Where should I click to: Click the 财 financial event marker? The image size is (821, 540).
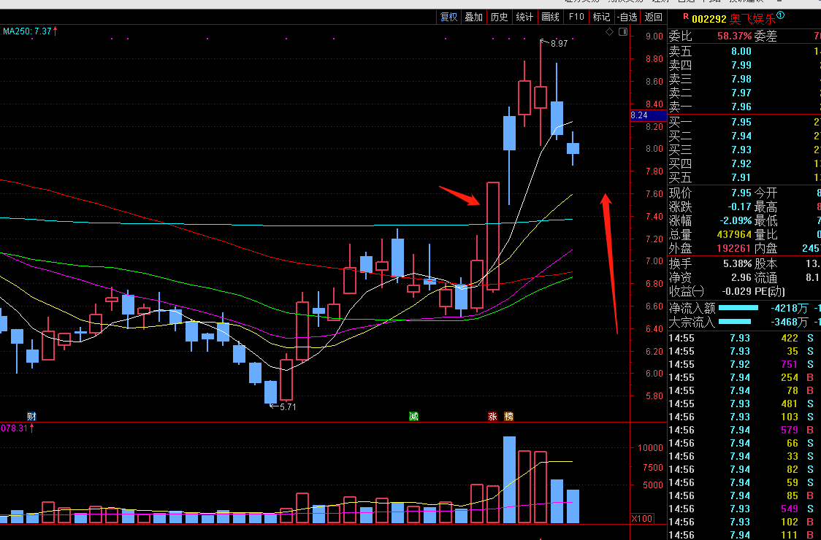point(31,416)
